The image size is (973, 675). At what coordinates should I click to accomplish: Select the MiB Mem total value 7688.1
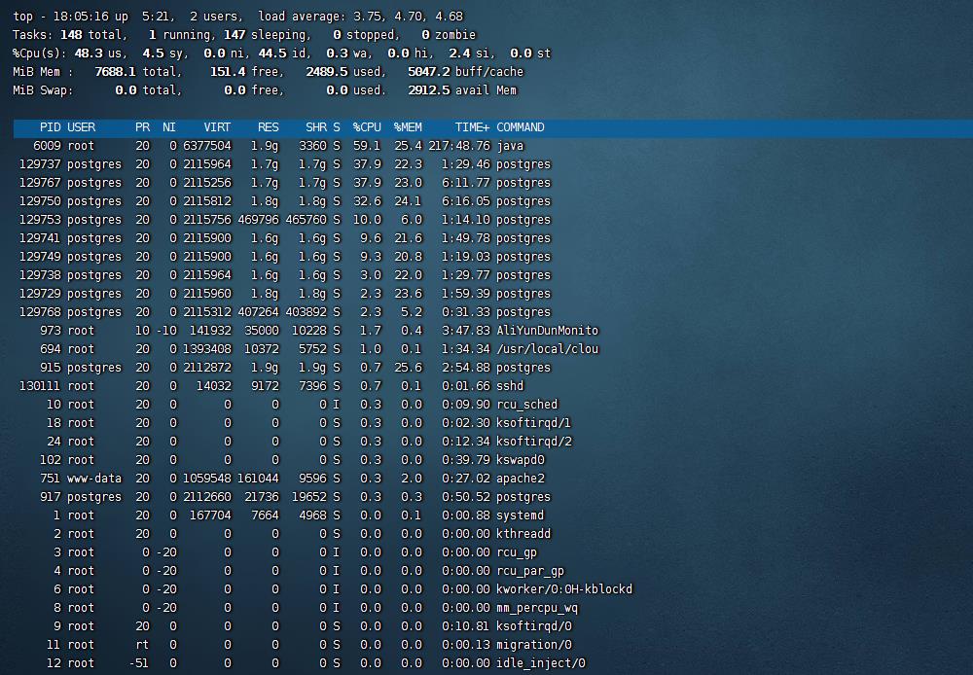coord(115,72)
